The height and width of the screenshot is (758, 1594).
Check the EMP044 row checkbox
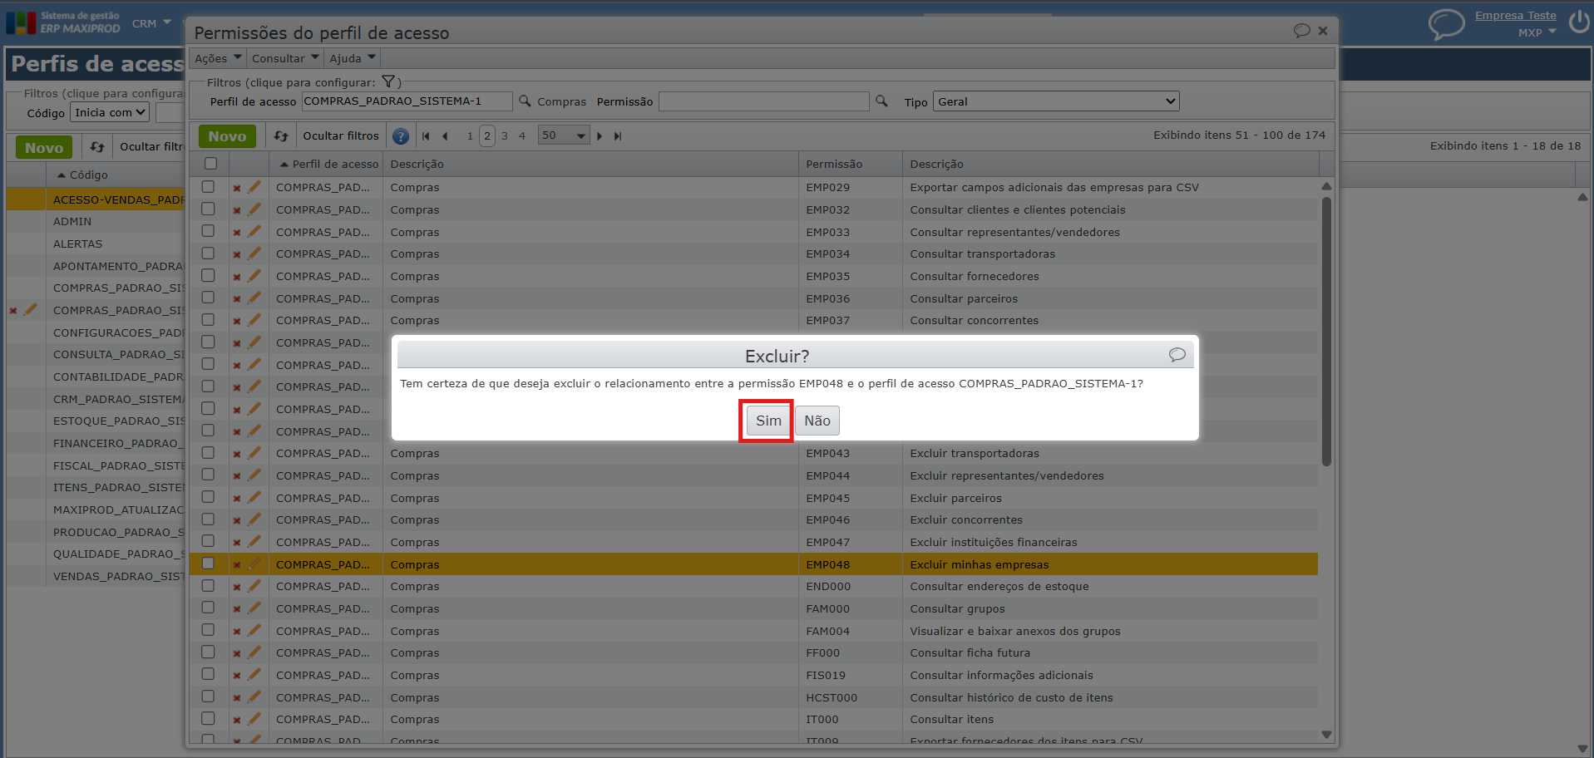pyautogui.click(x=208, y=475)
